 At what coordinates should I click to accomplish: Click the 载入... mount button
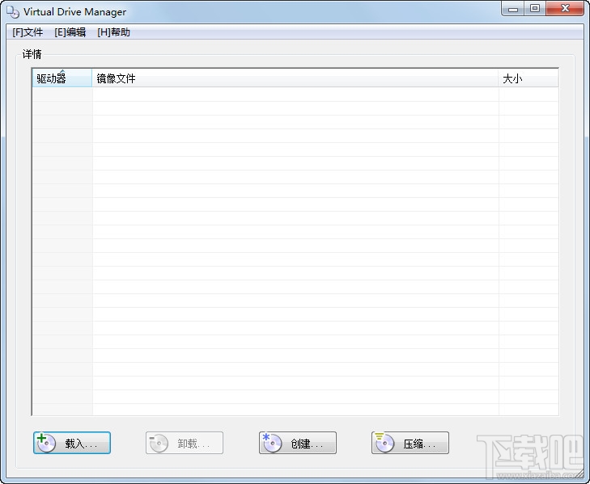click(x=72, y=443)
